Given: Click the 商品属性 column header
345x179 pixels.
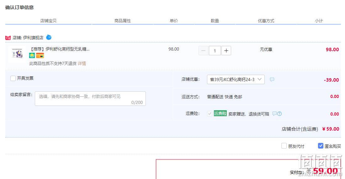Looking at the screenshot, I should [123, 21].
